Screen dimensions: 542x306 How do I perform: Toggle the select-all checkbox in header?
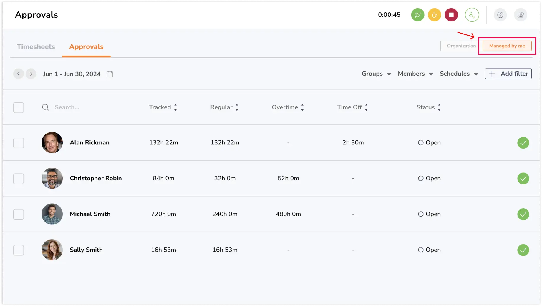(19, 108)
